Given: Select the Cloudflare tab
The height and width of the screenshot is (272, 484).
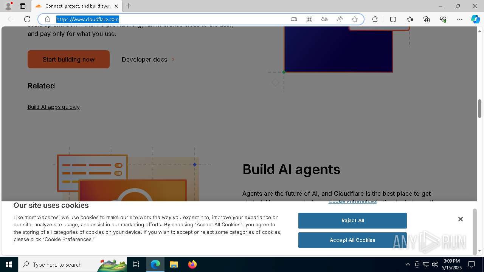Looking at the screenshot, I should pyautogui.click(x=77, y=6).
